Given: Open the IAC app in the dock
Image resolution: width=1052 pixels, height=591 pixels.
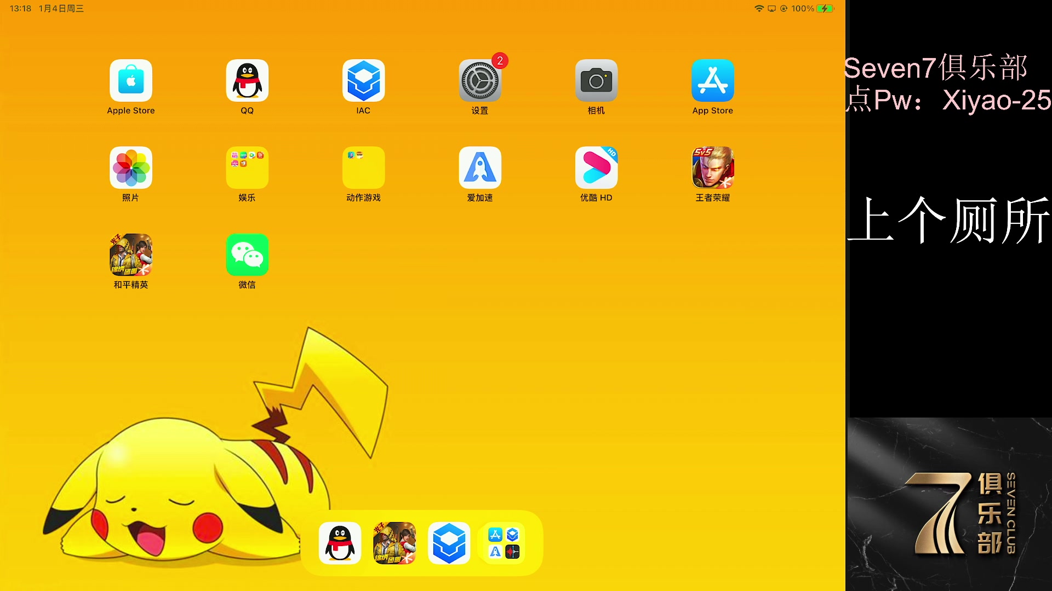Looking at the screenshot, I should (x=449, y=543).
